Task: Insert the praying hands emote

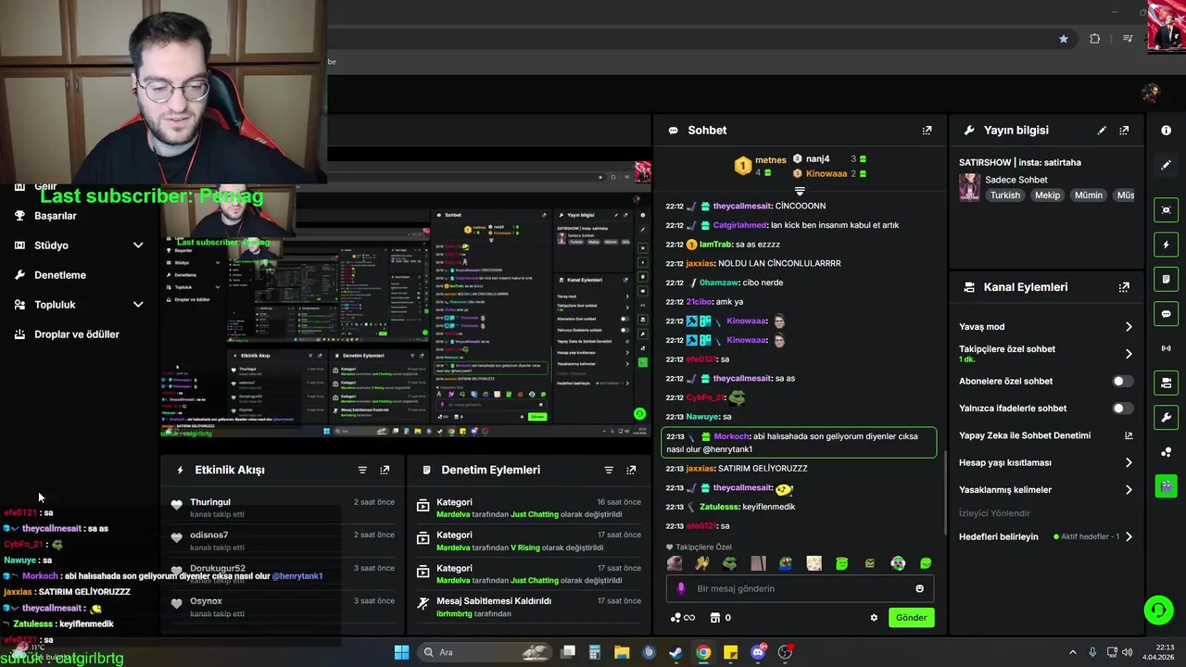Action: tap(702, 563)
